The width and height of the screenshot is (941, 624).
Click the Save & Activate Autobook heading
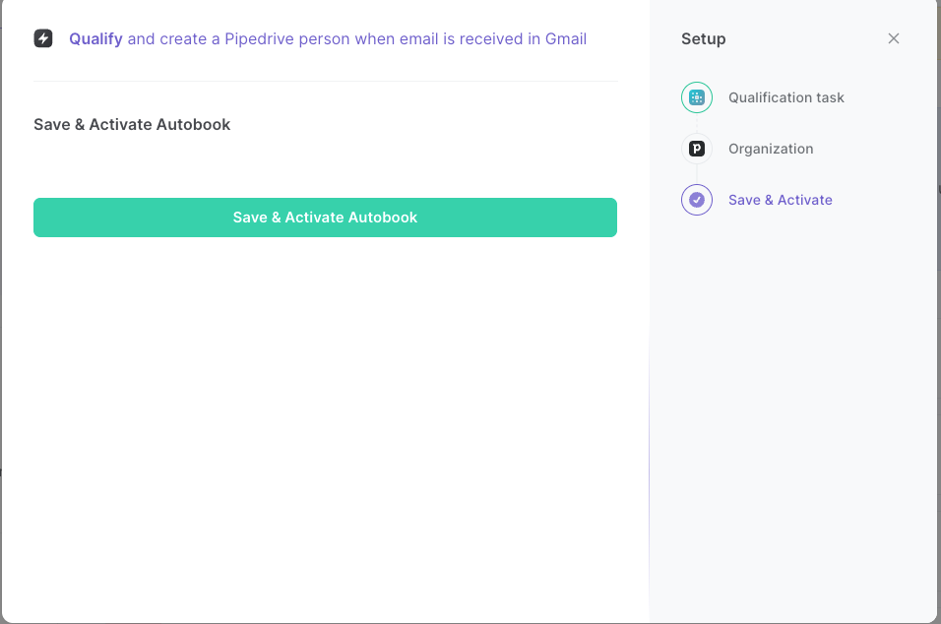(132, 124)
